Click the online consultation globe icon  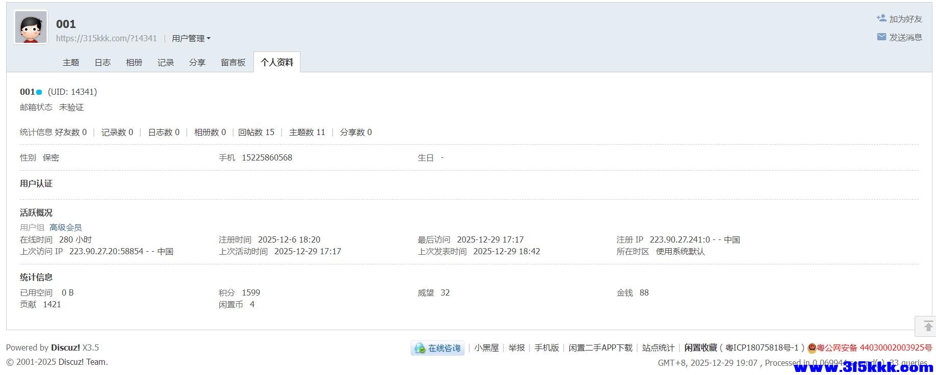click(x=420, y=348)
